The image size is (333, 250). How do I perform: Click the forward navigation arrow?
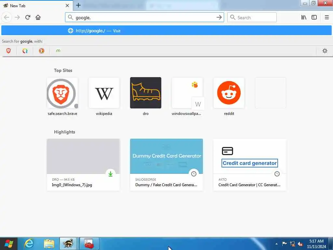(x=17, y=18)
